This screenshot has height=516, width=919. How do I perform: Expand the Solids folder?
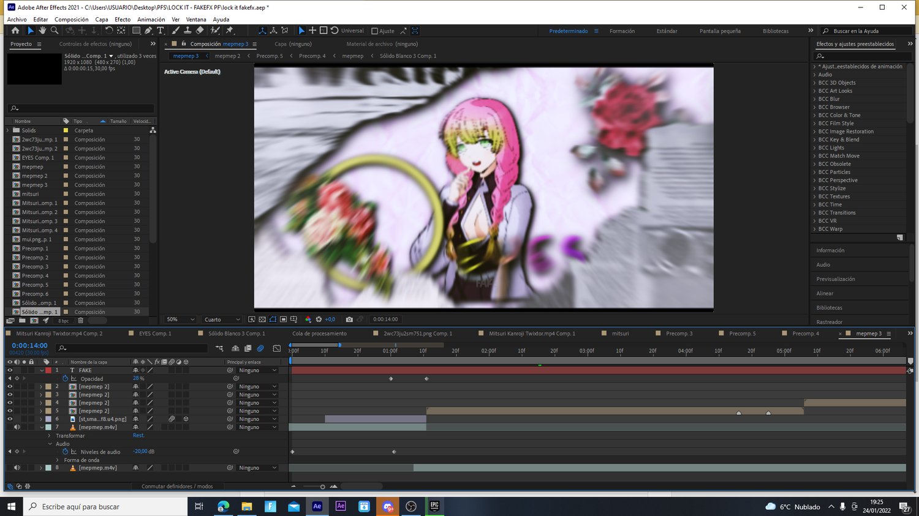pos(8,130)
